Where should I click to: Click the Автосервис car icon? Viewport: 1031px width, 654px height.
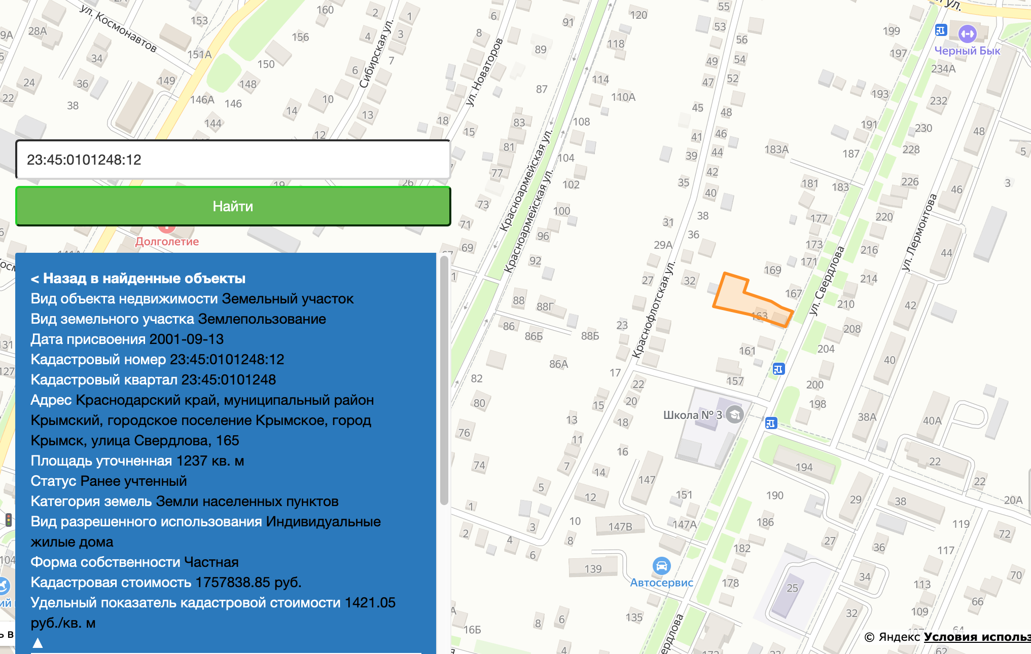pyautogui.click(x=661, y=565)
